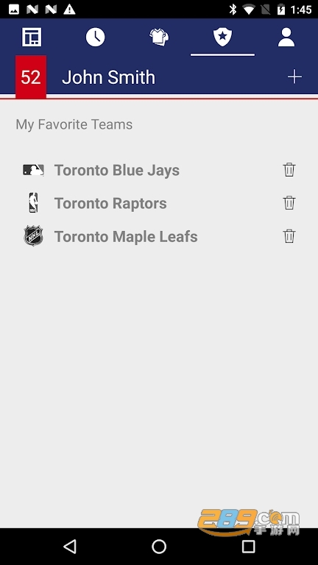Tap the John Smith name header
The height and width of the screenshot is (565, 318).
tap(108, 77)
